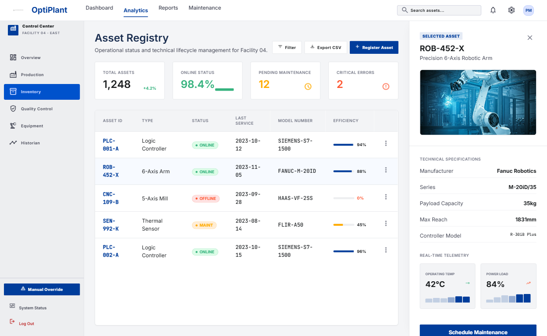Screen dimensions: 547x336
Task: Switch to the Analytics tab
Action: [136, 10]
